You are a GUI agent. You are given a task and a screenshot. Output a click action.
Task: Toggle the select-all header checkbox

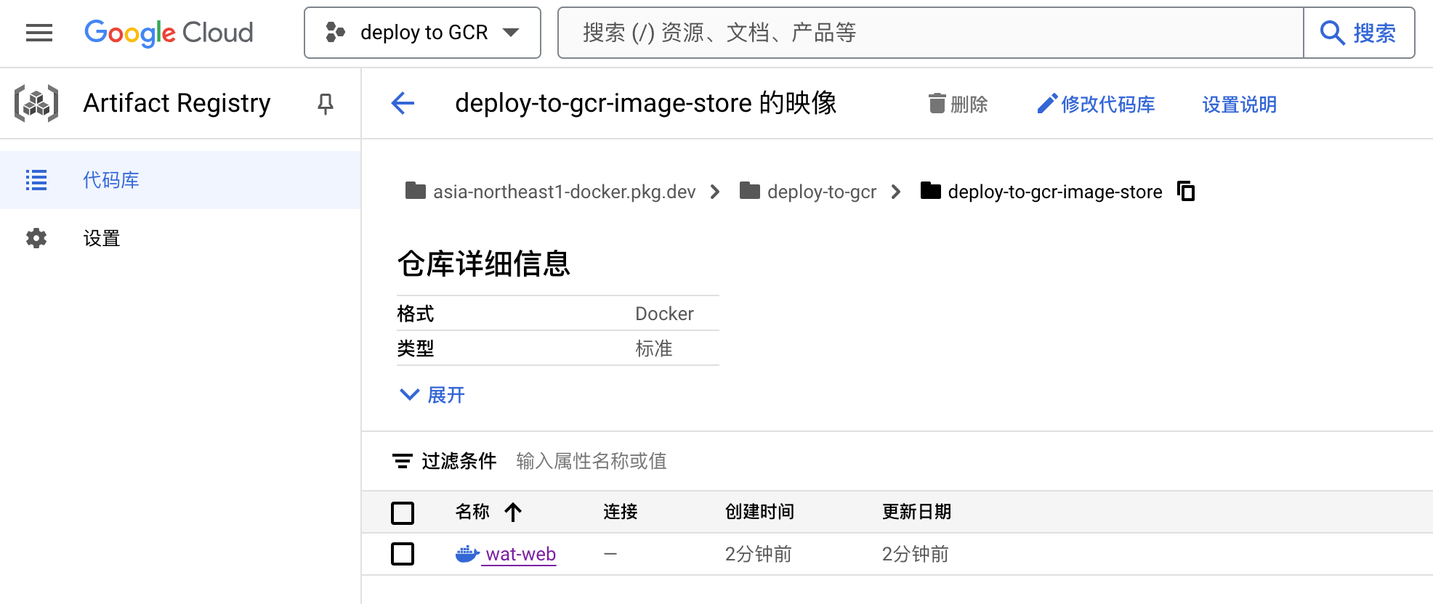point(403,513)
